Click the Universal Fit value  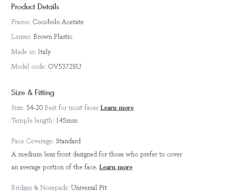pyautogui.click(x=89, y=188)
